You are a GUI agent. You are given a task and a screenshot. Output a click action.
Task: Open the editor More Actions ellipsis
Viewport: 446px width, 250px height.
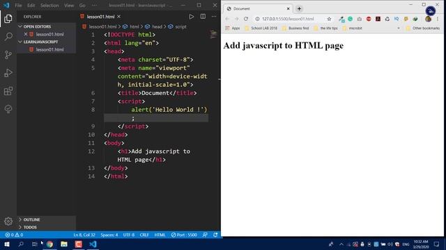tap(214, 17)
